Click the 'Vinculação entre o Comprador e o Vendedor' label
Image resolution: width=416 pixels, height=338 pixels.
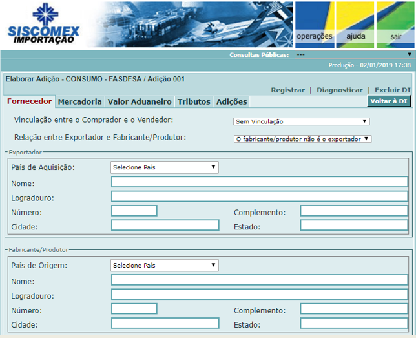94,120
